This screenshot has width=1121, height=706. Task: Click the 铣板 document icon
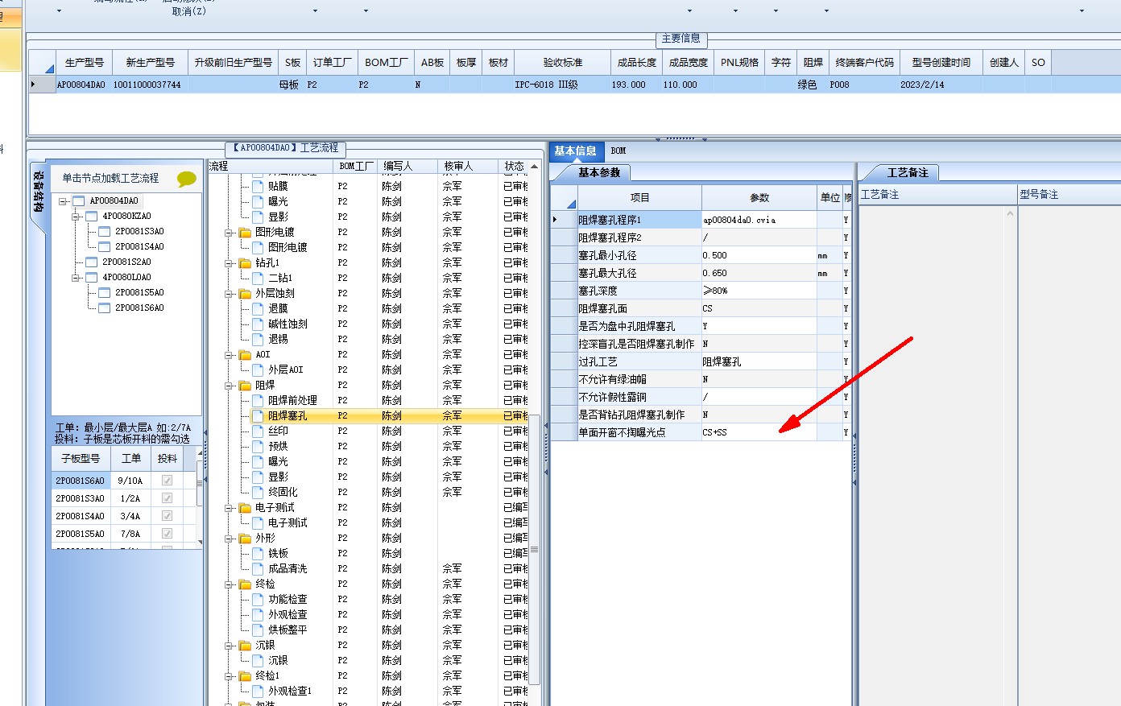point(258,553)
